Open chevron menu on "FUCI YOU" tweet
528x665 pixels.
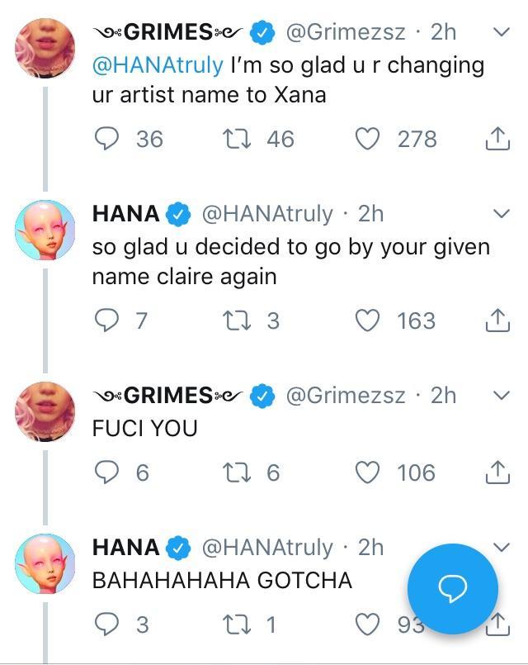click(x=500, y=397)
